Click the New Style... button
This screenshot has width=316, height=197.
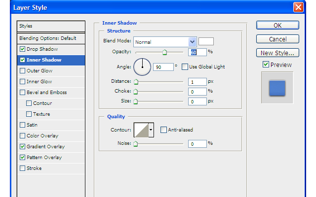[277, 53]
